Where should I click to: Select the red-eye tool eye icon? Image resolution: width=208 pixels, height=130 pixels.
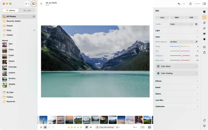204,34
